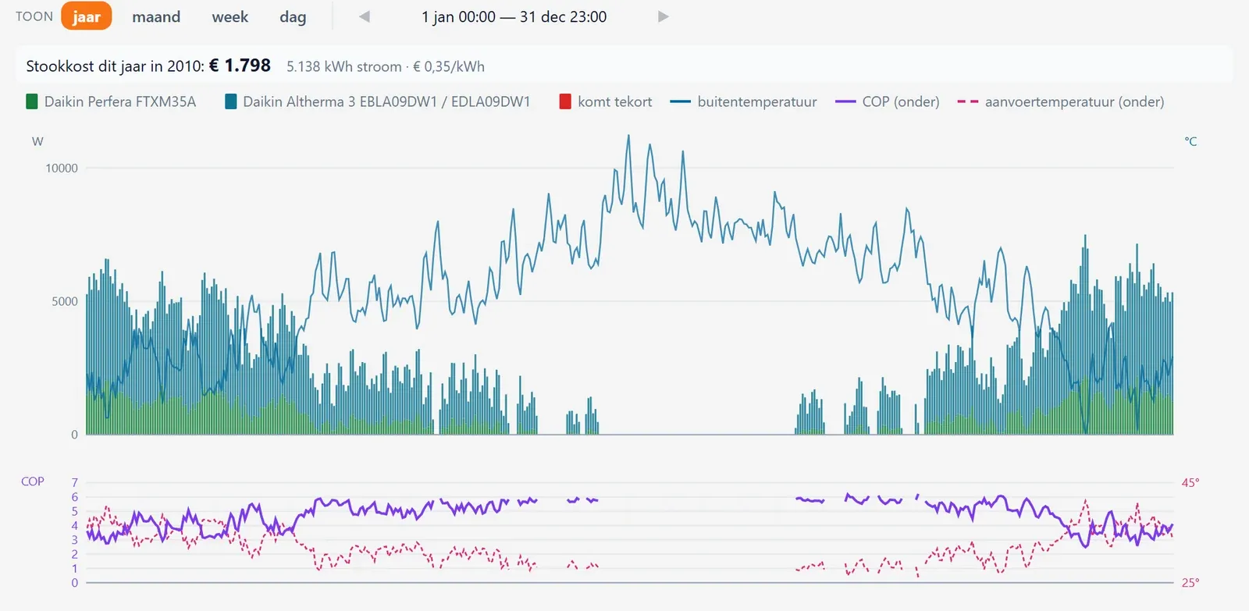Click the € 1.798 heating cost value
The width and height of the screenshot is (1249, 611).
[x=240, y=66]
